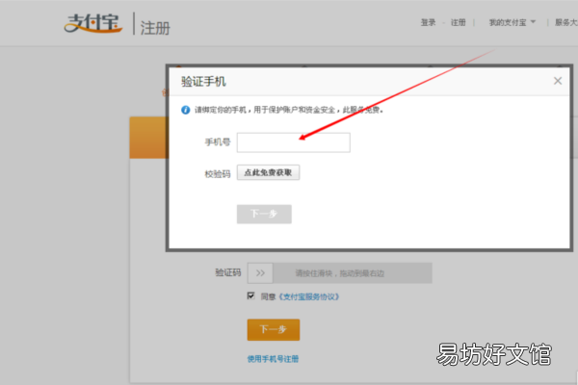Click the greyed 下一步 button in dialog

coord(264,214)
